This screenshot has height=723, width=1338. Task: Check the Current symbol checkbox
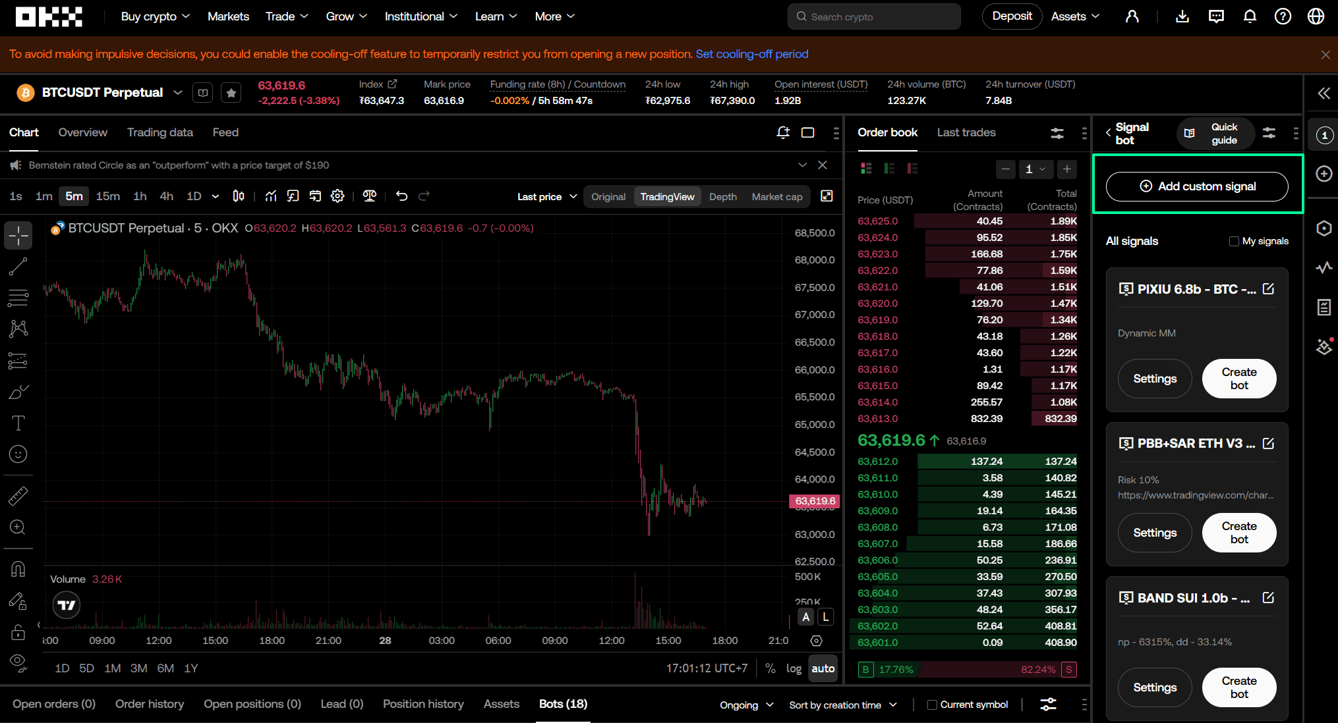[x=932, y=705]
